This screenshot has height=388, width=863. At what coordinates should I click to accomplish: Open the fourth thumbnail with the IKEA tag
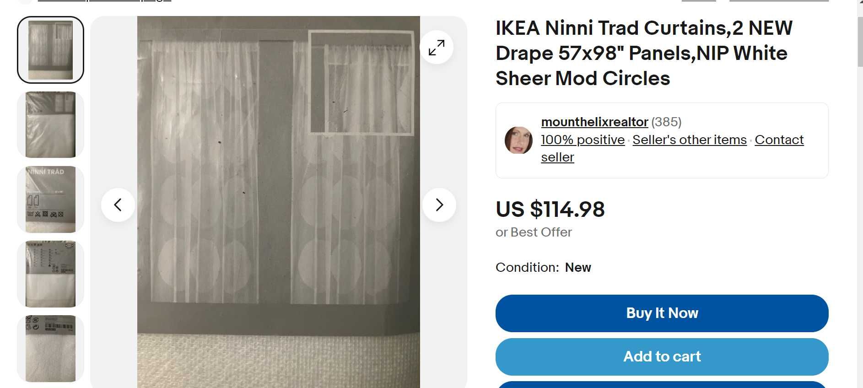pyautogui.click(x=50, y=274)
